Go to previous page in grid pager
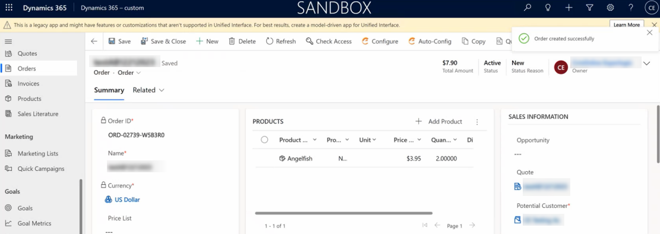Viewport: 660px width, 234px height. point(437,226)
